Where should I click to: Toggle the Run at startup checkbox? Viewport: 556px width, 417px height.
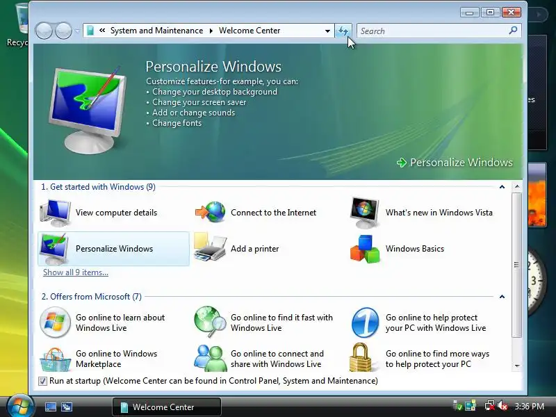coord(42,381)
